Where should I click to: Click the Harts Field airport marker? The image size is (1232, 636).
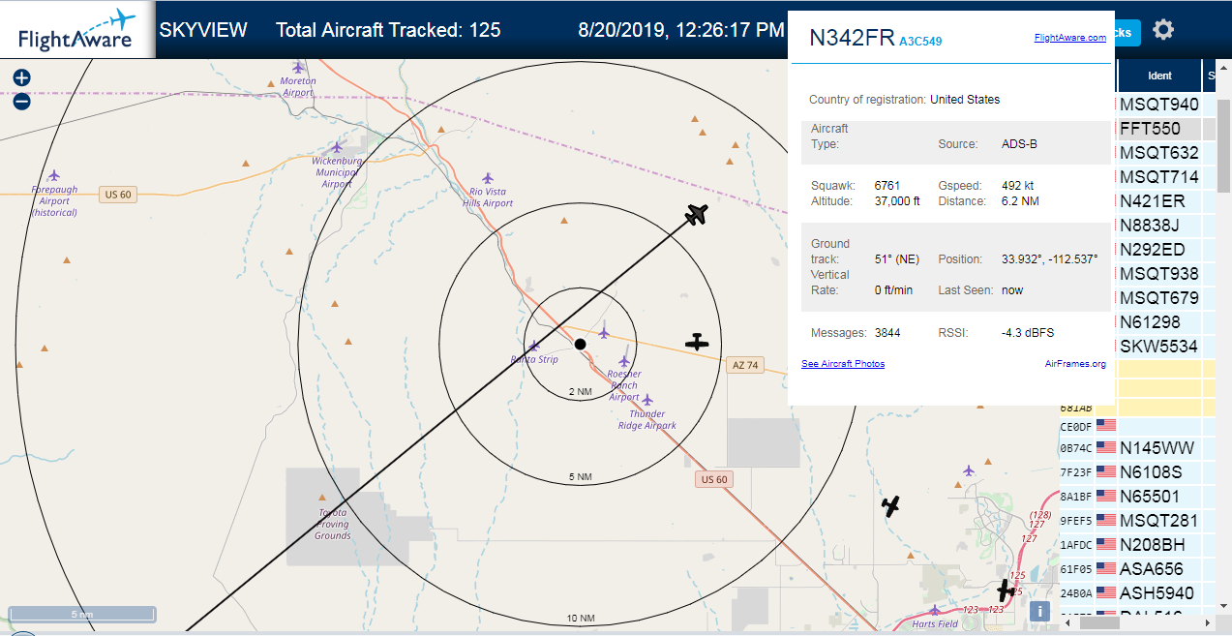[935, 610]
